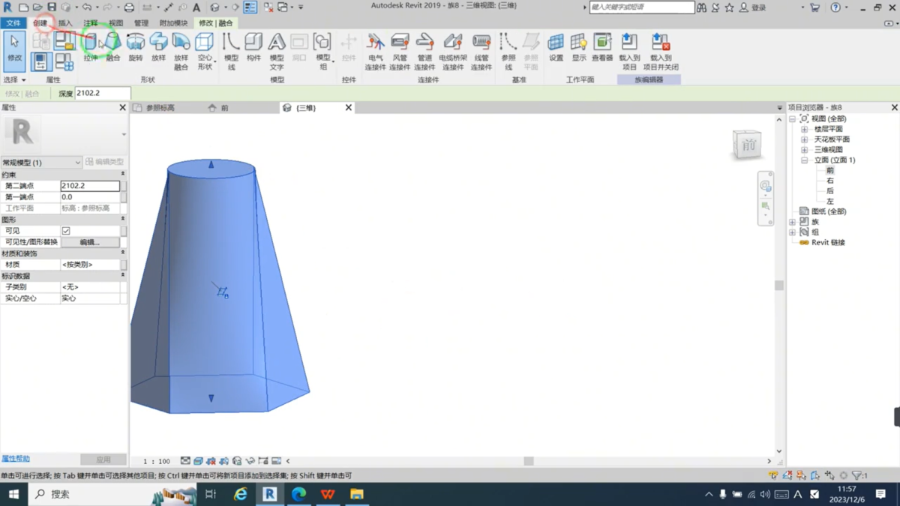Expand the 族 node in project browser
Screen dimensions: 900x506
793,222
